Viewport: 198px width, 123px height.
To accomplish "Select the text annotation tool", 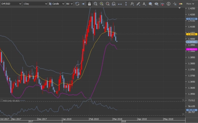I will (144, 4).
